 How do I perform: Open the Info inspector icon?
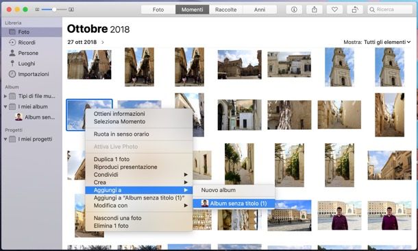click(294, 10)
